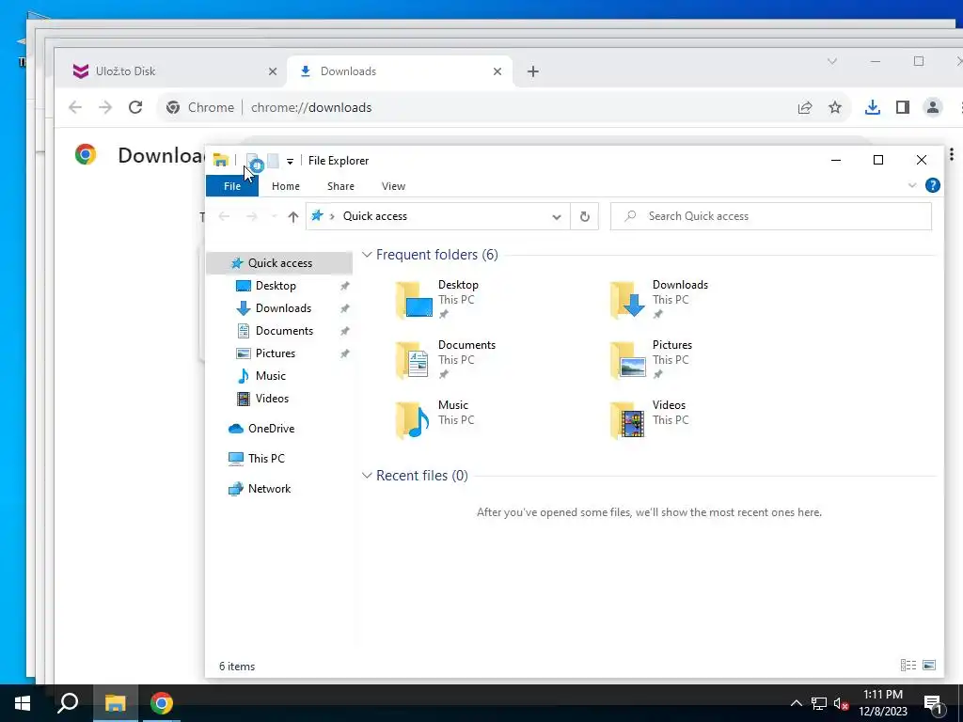Click File Explorer on the taskbar
Screen dimensions: 963x722
tap(115, 703)
